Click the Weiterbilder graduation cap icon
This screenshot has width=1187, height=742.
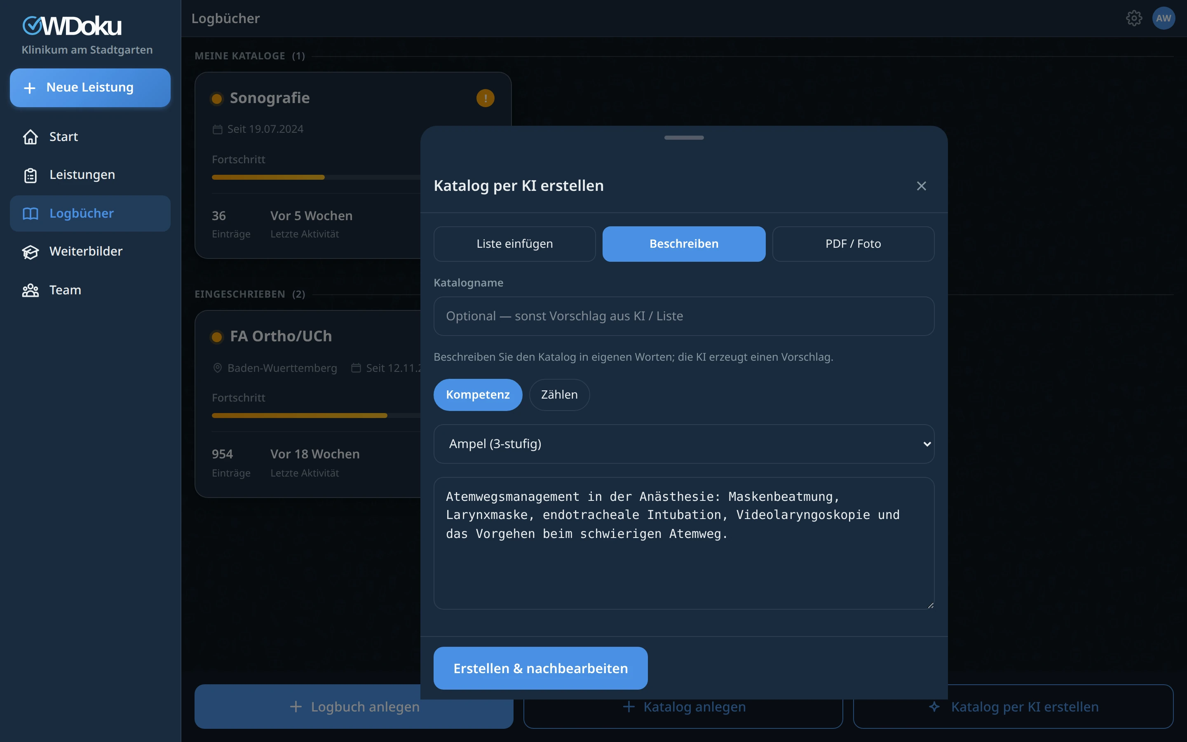[30, 252]
